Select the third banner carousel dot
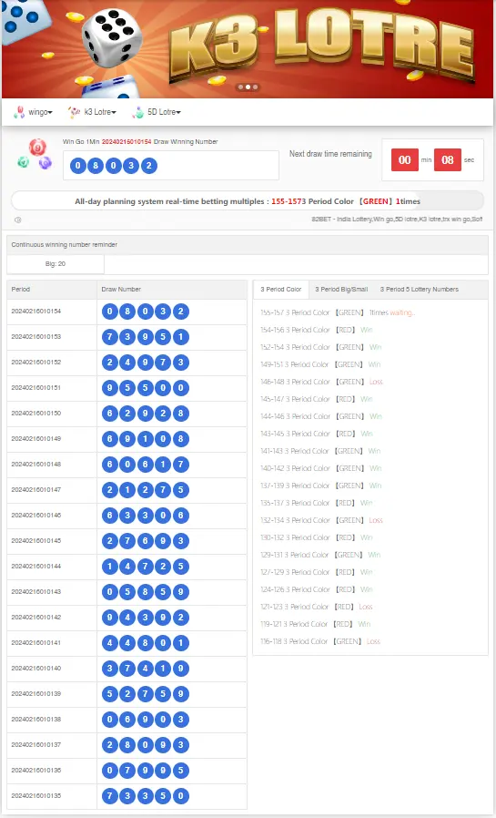Image resolution: width=496 pixels, height=818 pixels. pyautogui.click(x=256, y=87)
